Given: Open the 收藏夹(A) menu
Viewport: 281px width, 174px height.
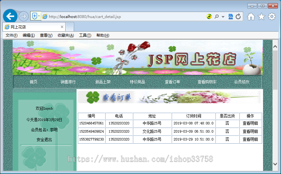Looking at the screenshot, I should [66, 35].
